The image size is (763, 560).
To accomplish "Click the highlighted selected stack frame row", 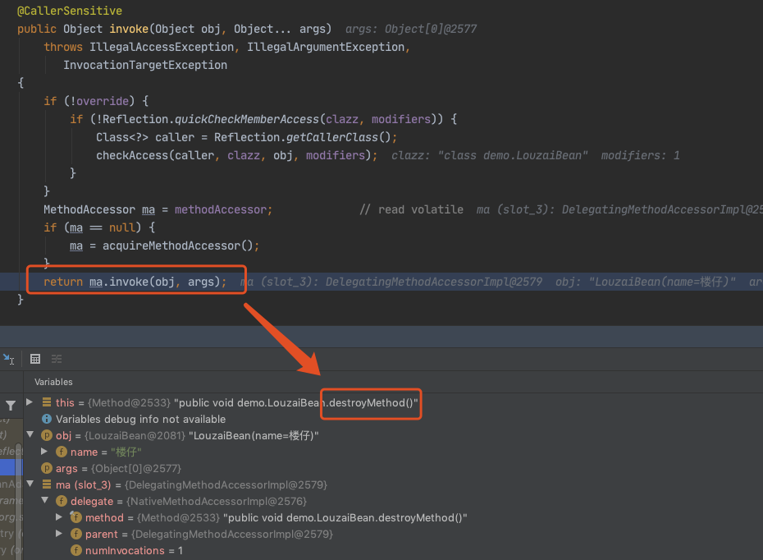I will click(x=7, y=468).
